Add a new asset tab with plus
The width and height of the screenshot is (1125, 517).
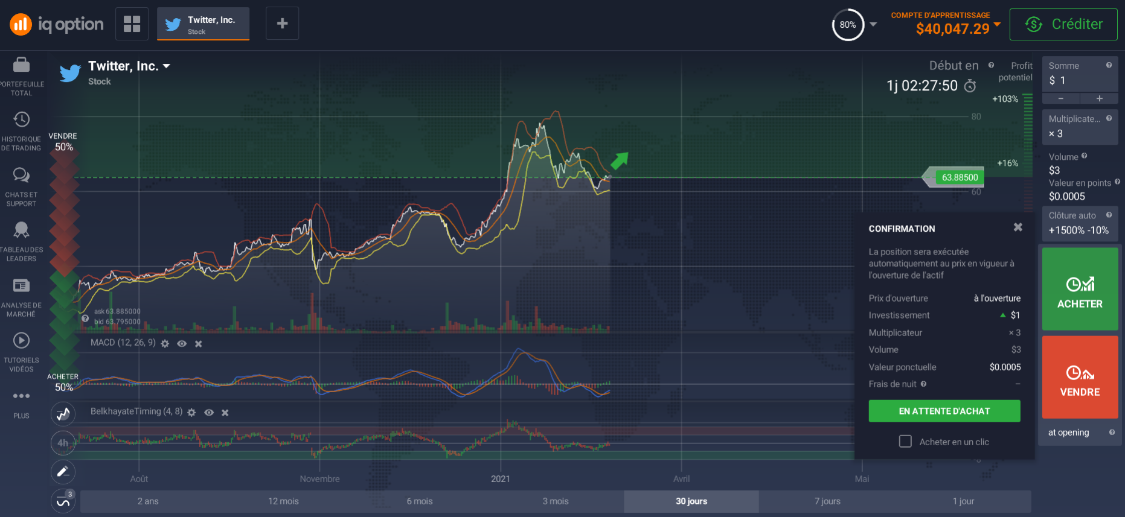pos(282,24)
